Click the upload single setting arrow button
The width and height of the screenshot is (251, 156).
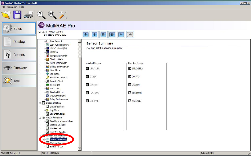[94, 35]
